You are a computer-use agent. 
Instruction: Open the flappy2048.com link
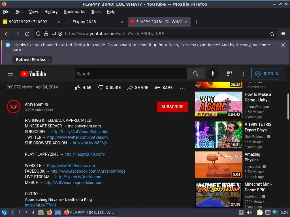(x=85, y=154)
